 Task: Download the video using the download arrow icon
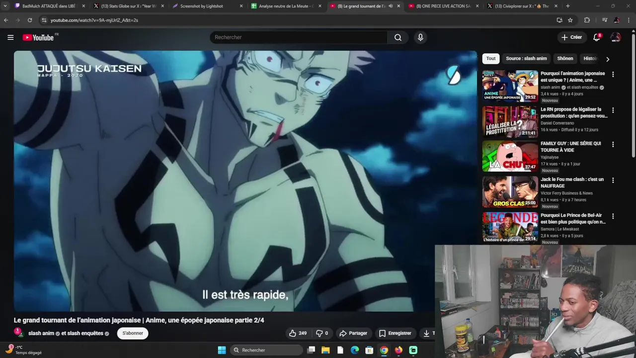coord(426,333)
